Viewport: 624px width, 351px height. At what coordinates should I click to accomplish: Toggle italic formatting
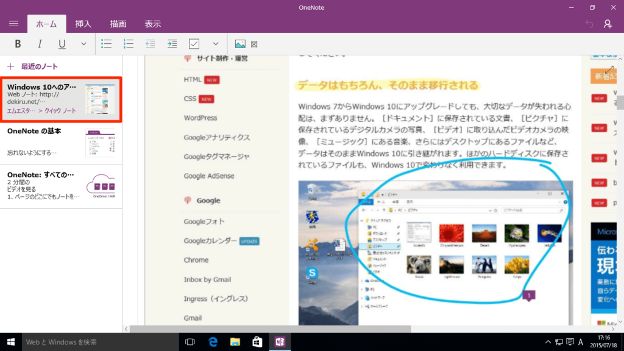point(40,44)
